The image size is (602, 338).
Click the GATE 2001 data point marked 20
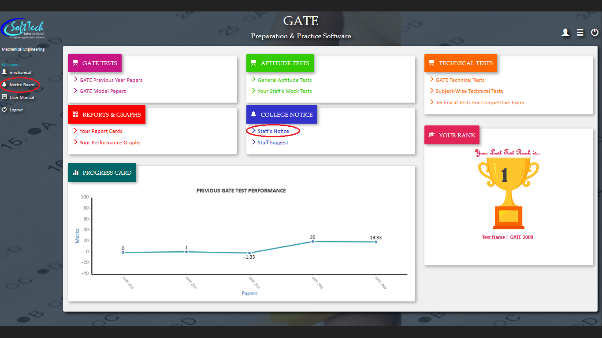click(x=313, y=241)
